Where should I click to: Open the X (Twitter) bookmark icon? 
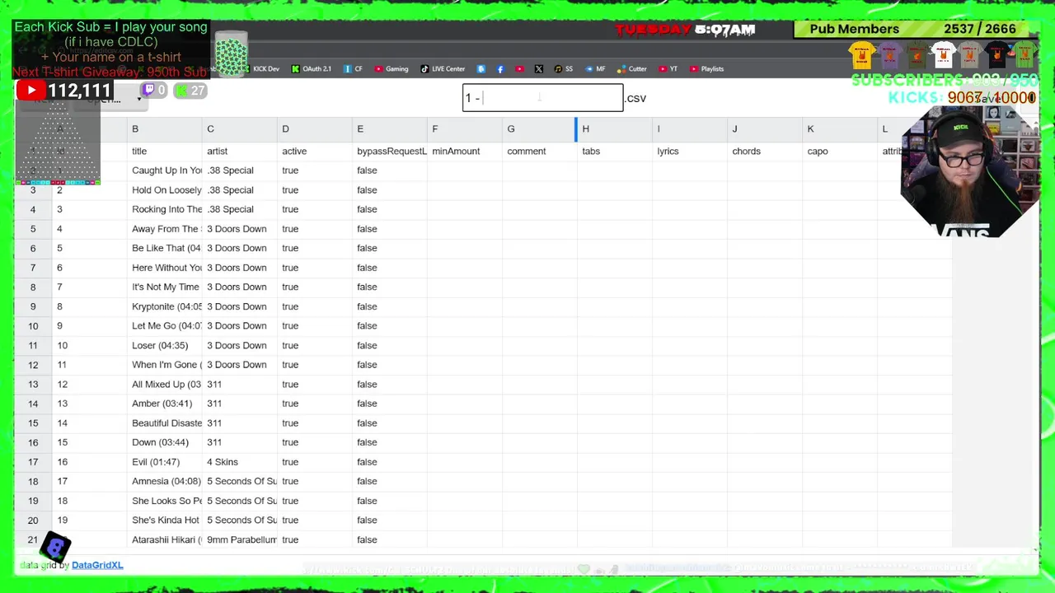pyautogui.click(x=538, y=69)
